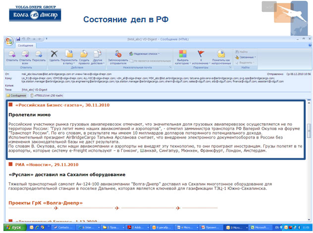The width and height of the screenshot is (313, 233).
Task: Switch to Microsoft Excel taskbar item
Action: click(x=260, y=228)
